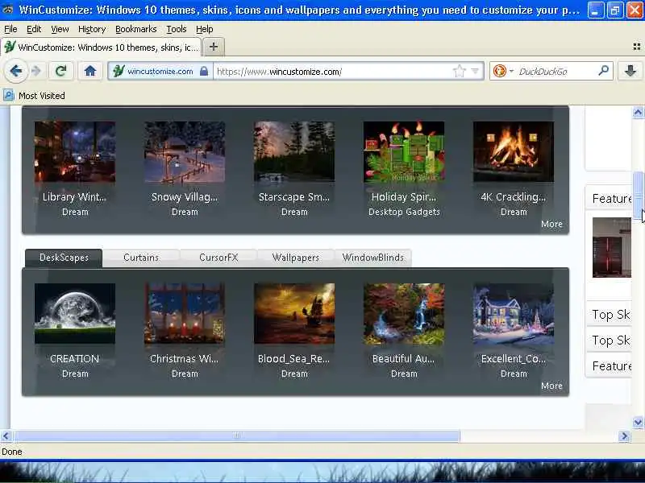The width and height of the screenshot is (645, 483).
Task: Click the vertical scrollbar thumb
Action: pyautogui.click(x=638, y=196)
